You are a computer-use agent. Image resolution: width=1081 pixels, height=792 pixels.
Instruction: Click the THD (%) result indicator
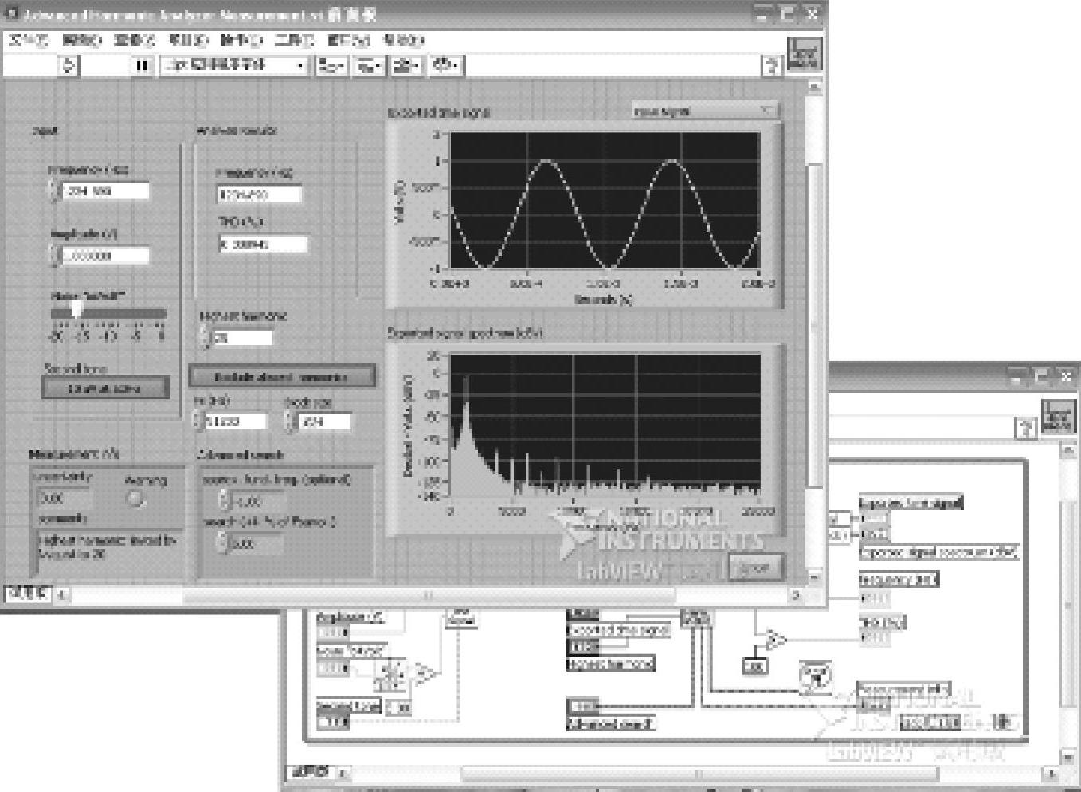262,244
